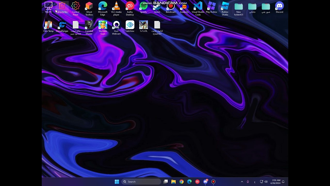Select the Steam desktop shortcut
The height and width of the screenshot is (186, 330).
(x=157, y=7)
